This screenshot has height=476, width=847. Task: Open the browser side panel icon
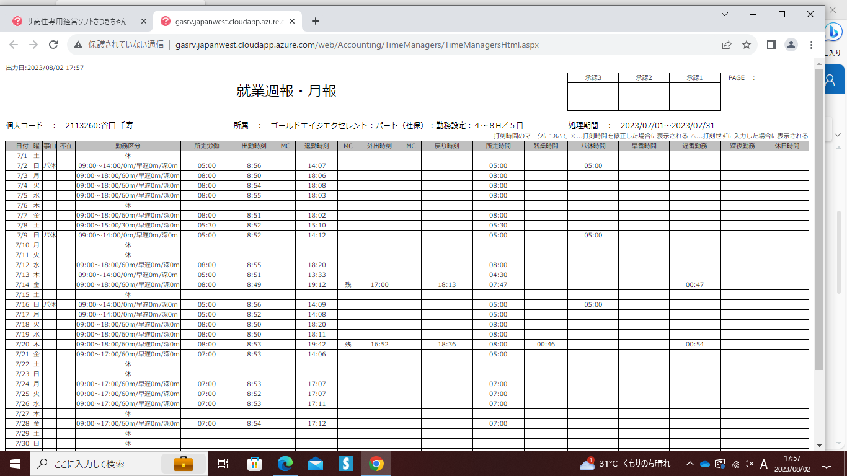(771, 45)
